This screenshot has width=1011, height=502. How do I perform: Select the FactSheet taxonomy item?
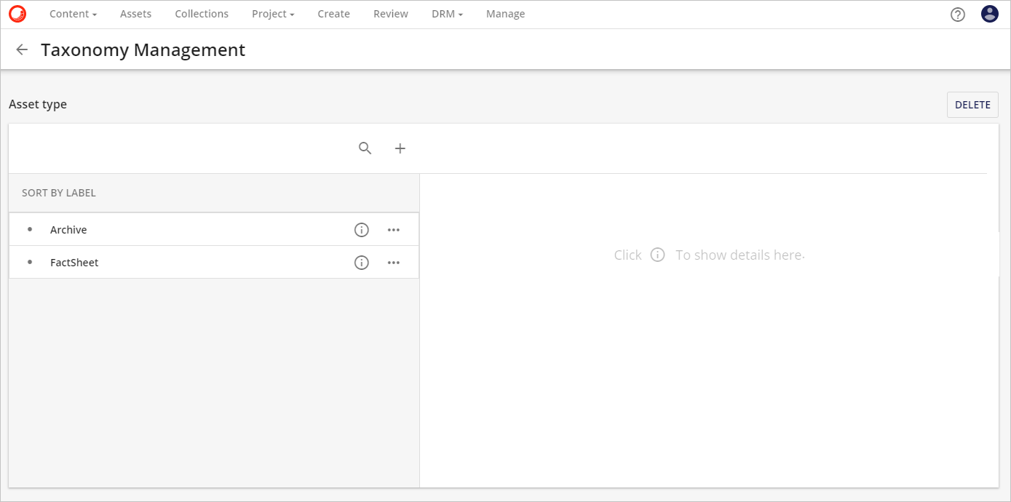coord(74,263)
